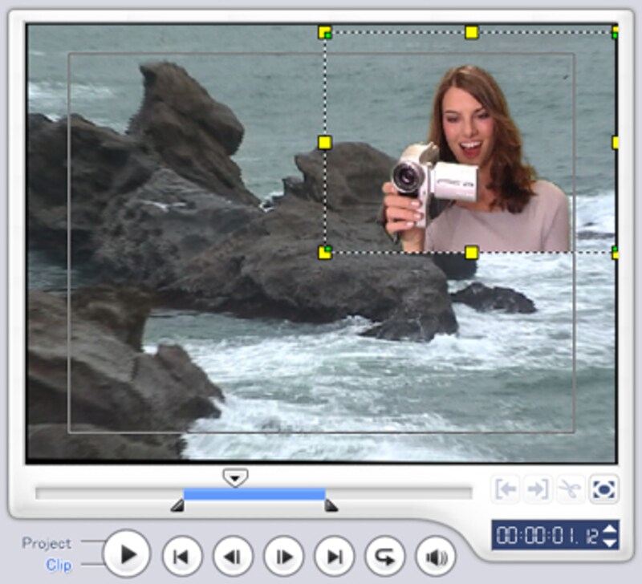Decrease timecode with the down arrow
The image size is (642, 584).
pyautogui.click(x=611, y=542)
